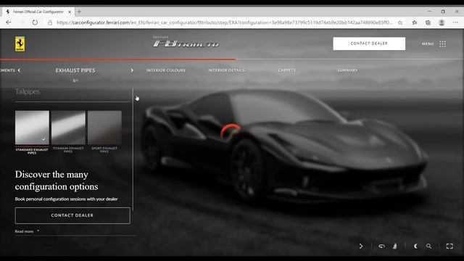Open browser settings ellipsis menu
This screenshot has height=261, width=464.
455,22
